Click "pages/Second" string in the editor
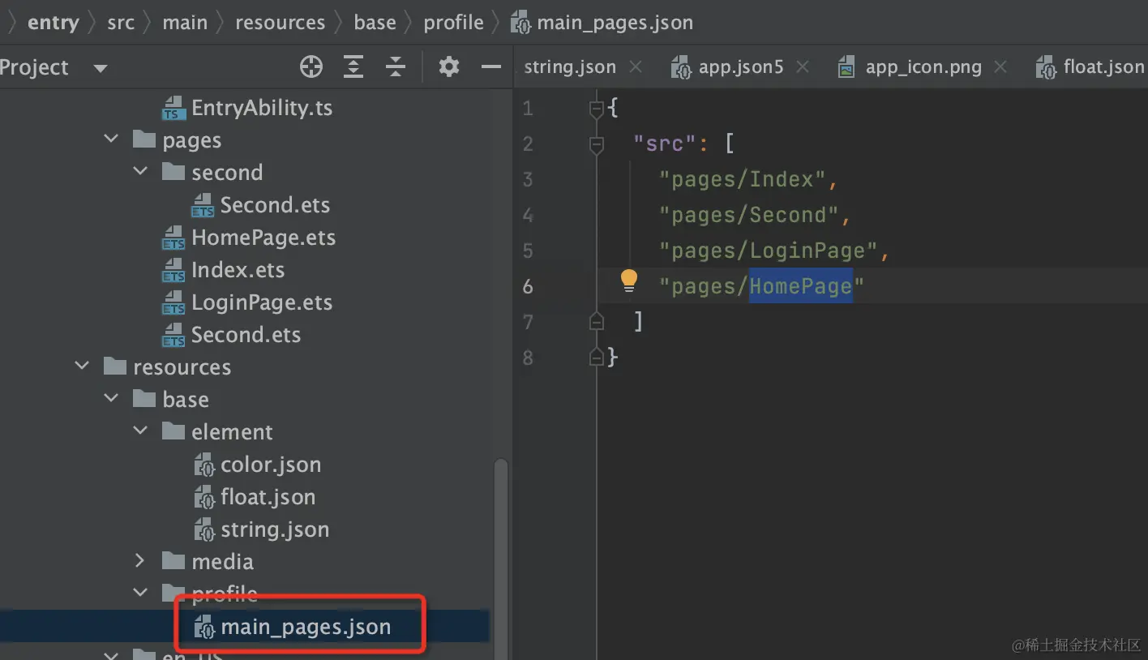Screen dimensions: 1148x660 pos(749,215)
